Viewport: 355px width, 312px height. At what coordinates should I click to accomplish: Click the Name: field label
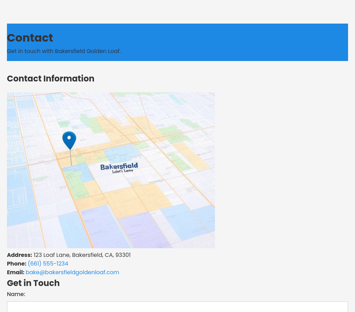click(16, 294)
